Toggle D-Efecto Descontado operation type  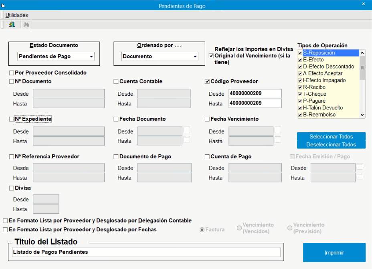(x=300, y=67)
